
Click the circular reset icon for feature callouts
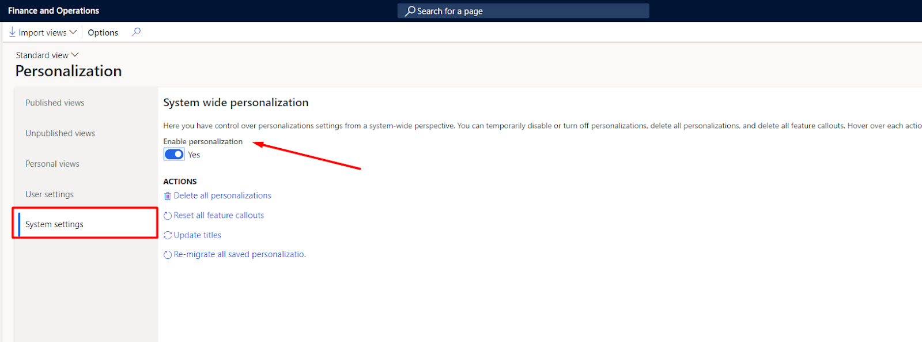pyautogui.click(x=168, y=216)
